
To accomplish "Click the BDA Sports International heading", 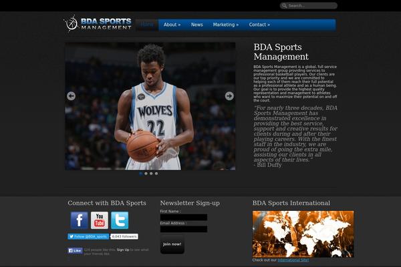I will click(x=291, y=203).
